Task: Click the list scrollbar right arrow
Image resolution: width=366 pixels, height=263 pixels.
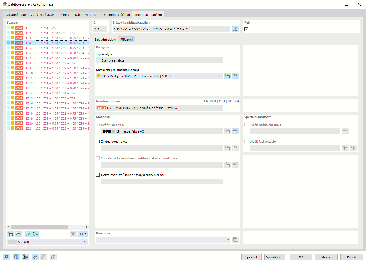Action: [87, 227]
